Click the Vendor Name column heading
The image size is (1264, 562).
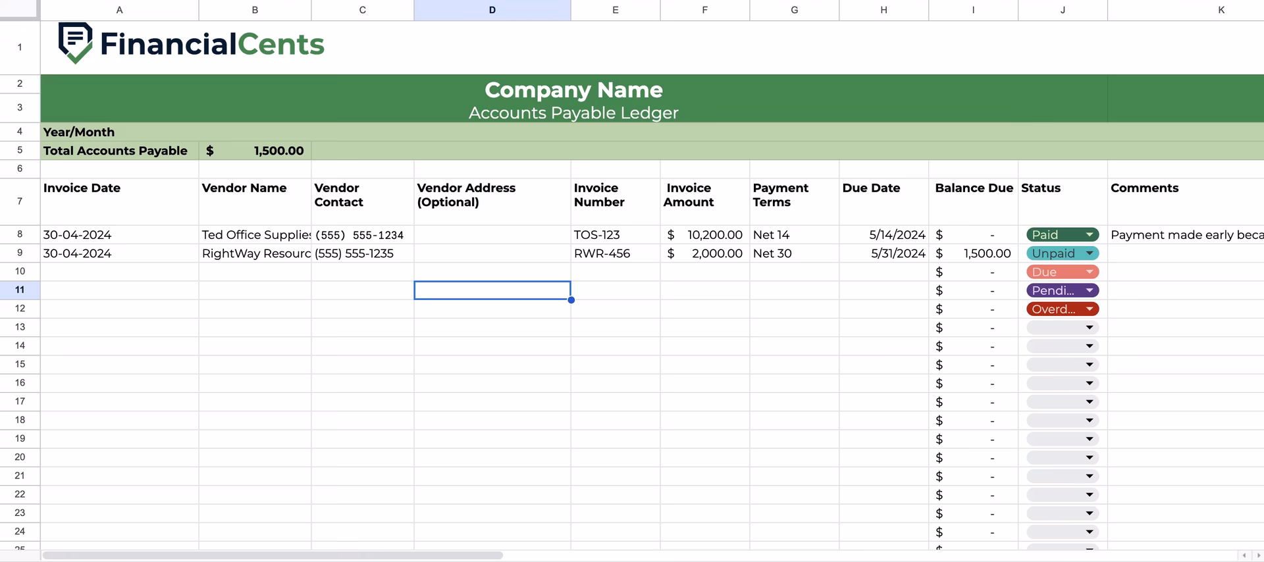(244, 188)
